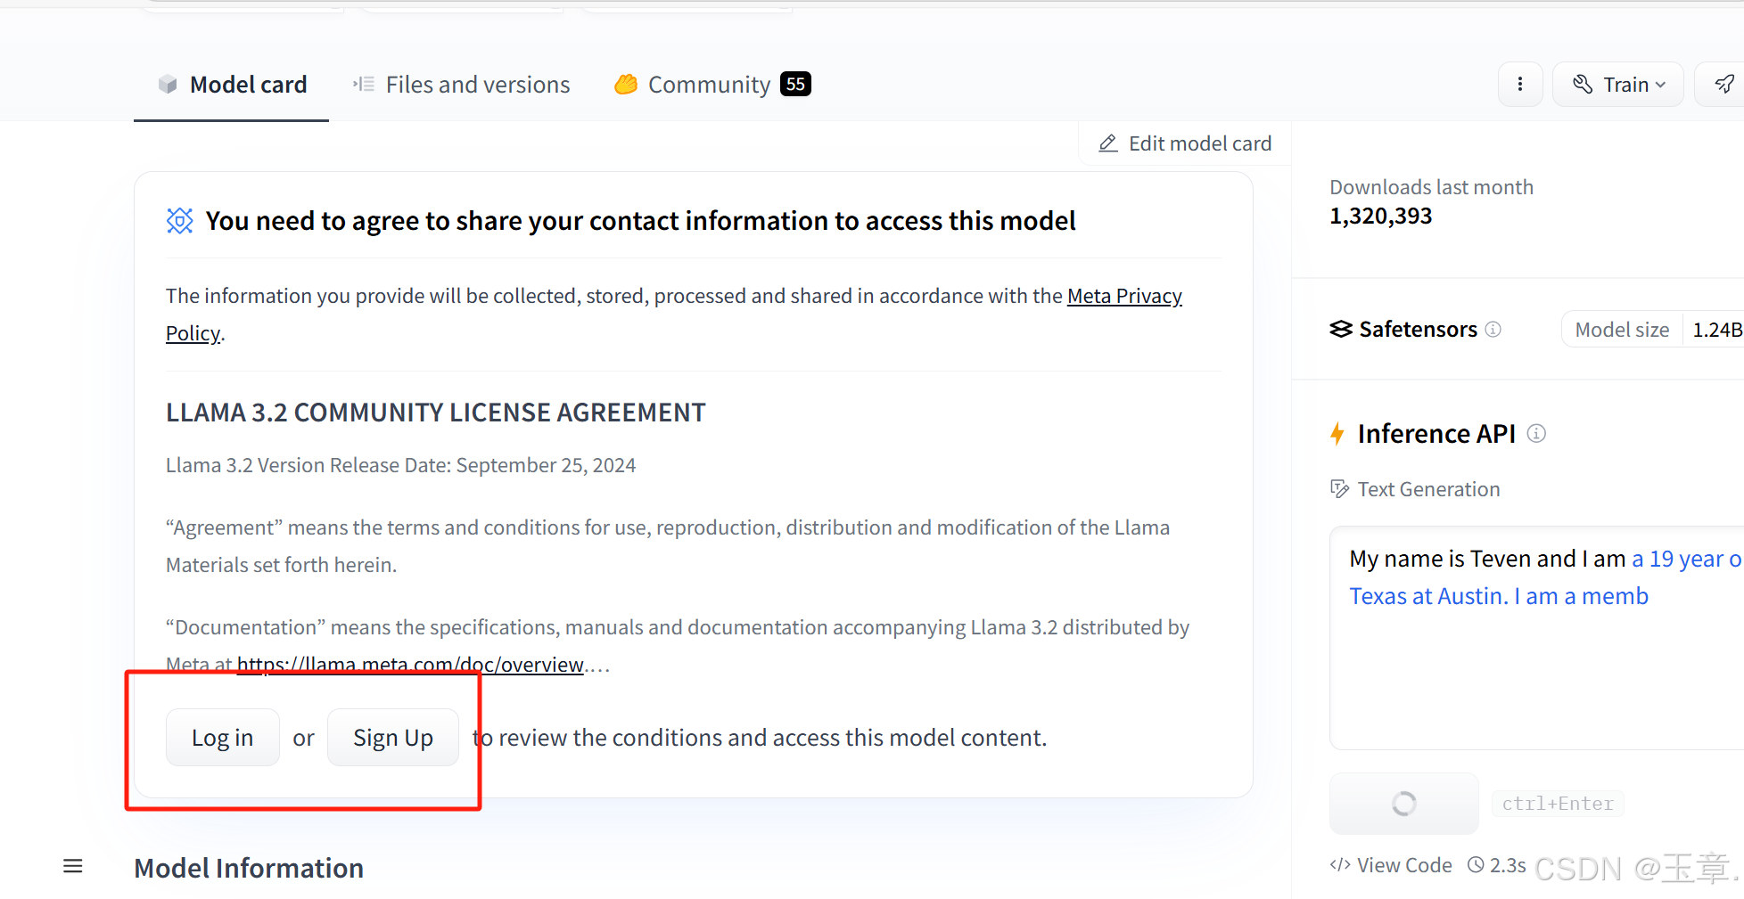Open the Model card tab
1744x899 pixels.
point(232,85)
